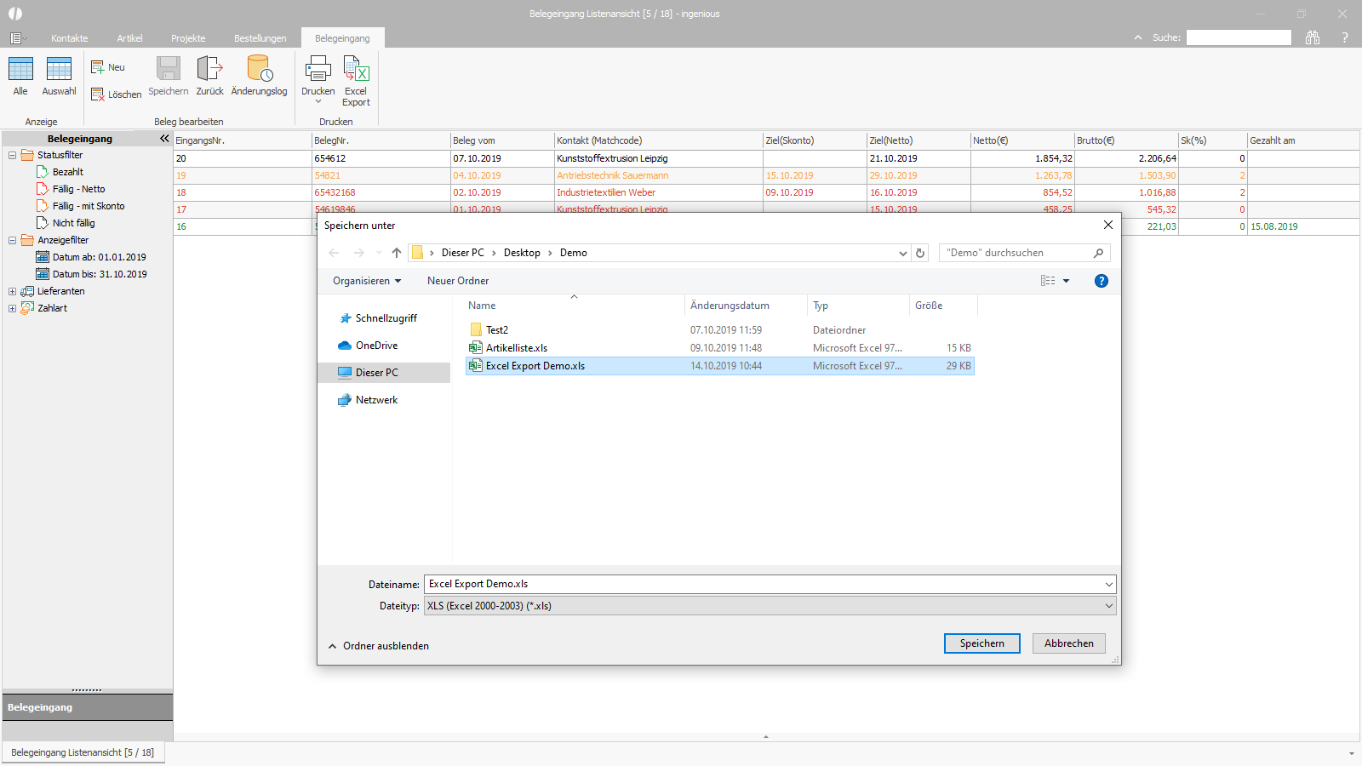Viewport: 1362px width, 766px height.
Task: Hide folders with Ordner ausblenden
Action: pyautogui.click(x=379, y=646)
